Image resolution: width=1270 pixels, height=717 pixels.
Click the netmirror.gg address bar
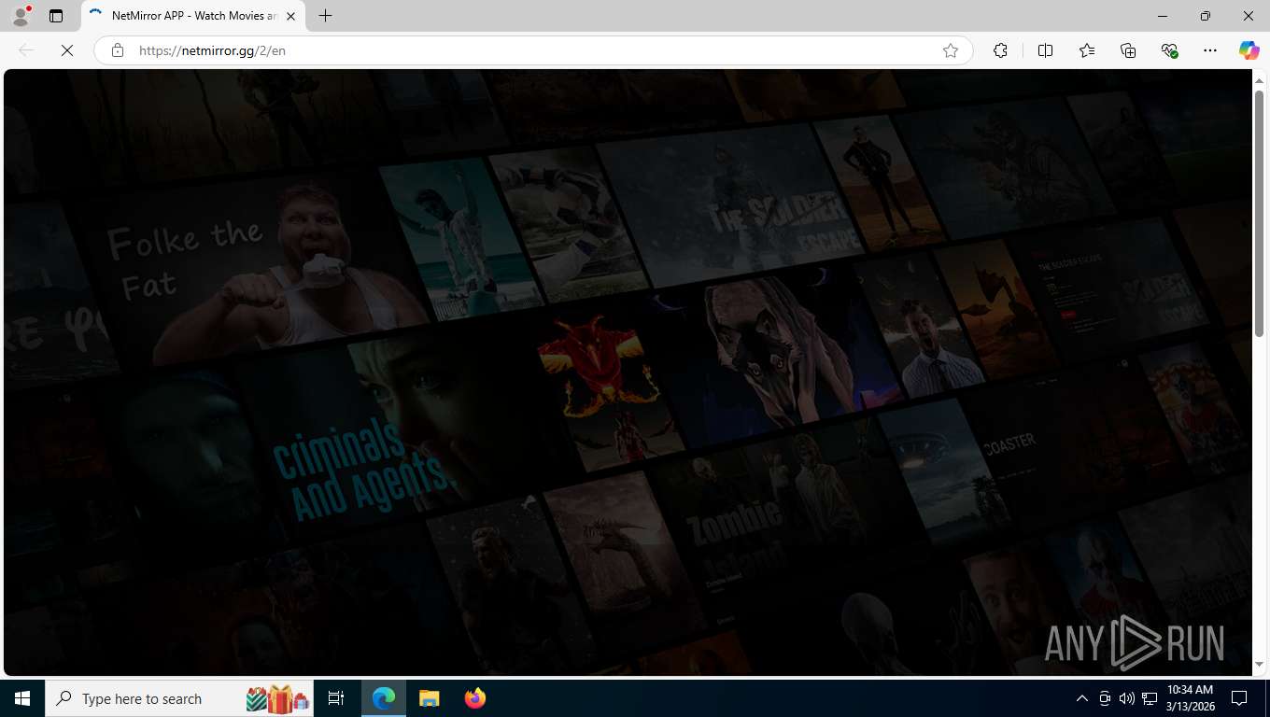tap(532, 50)
